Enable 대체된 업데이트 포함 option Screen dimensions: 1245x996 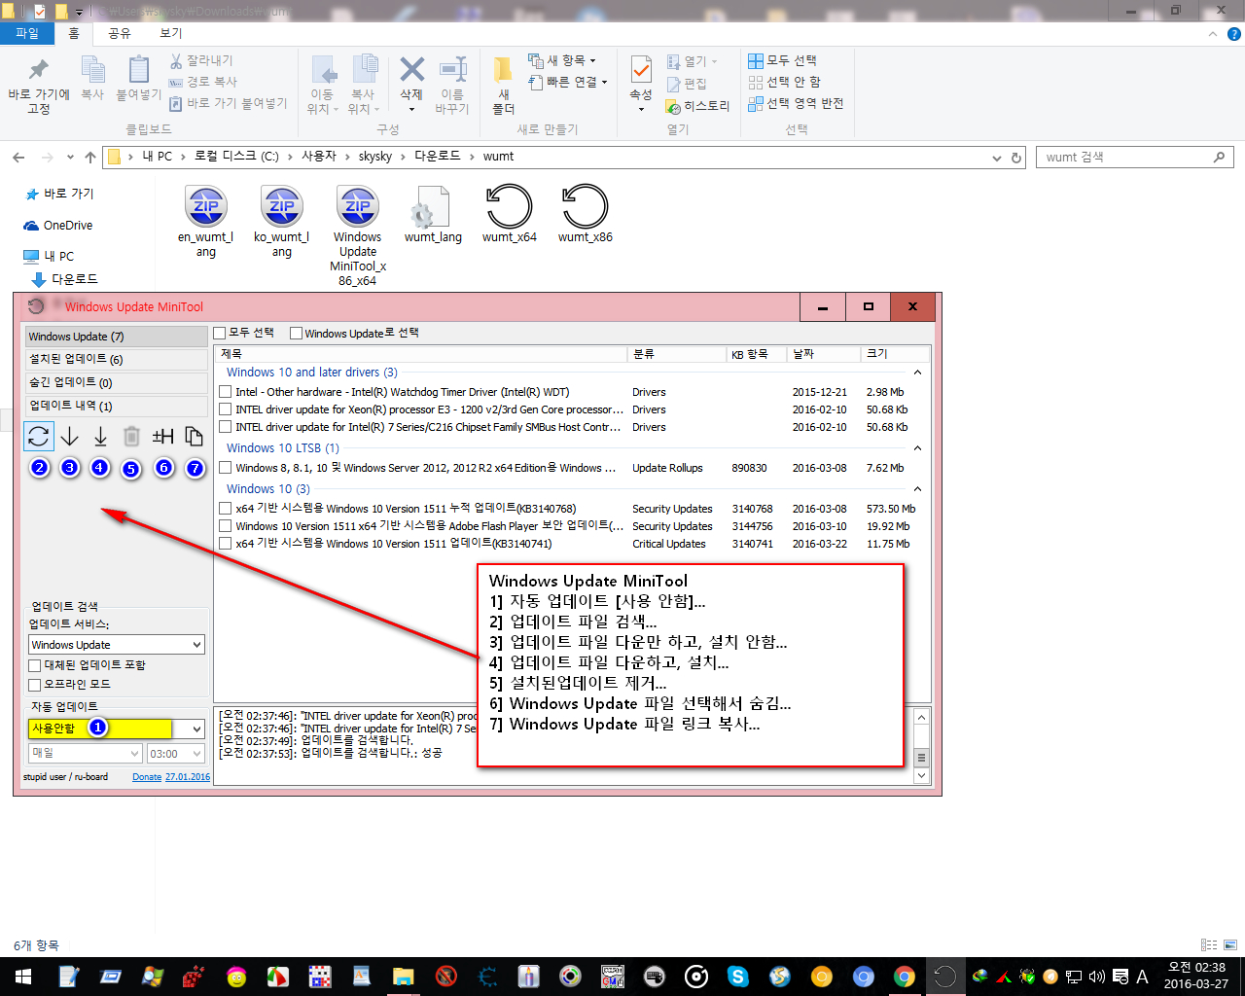pyautogui.click(x=35, y=665)
